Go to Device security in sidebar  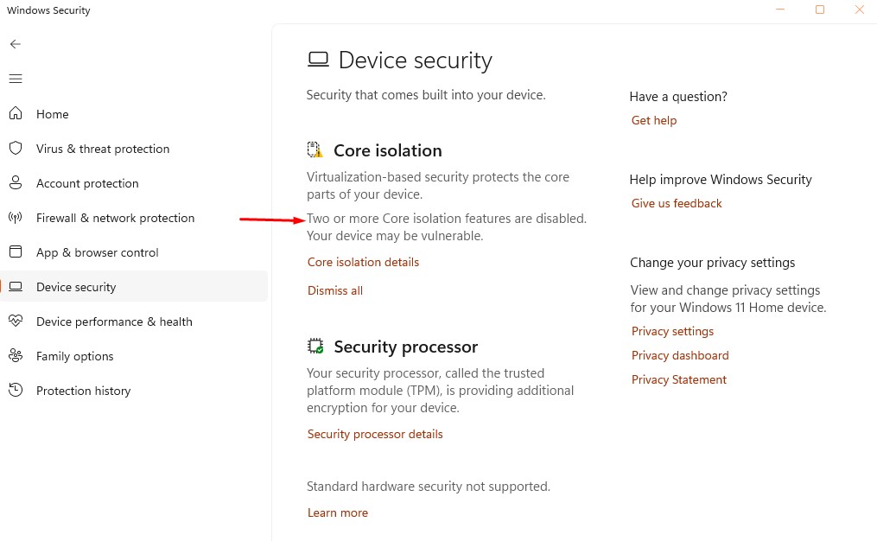tap(76, 287)
